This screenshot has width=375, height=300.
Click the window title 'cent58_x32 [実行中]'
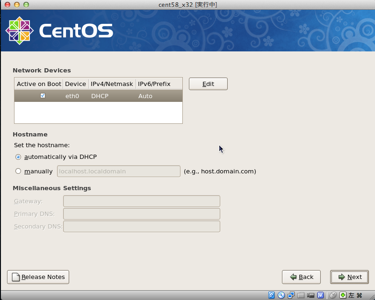(188, 5)
